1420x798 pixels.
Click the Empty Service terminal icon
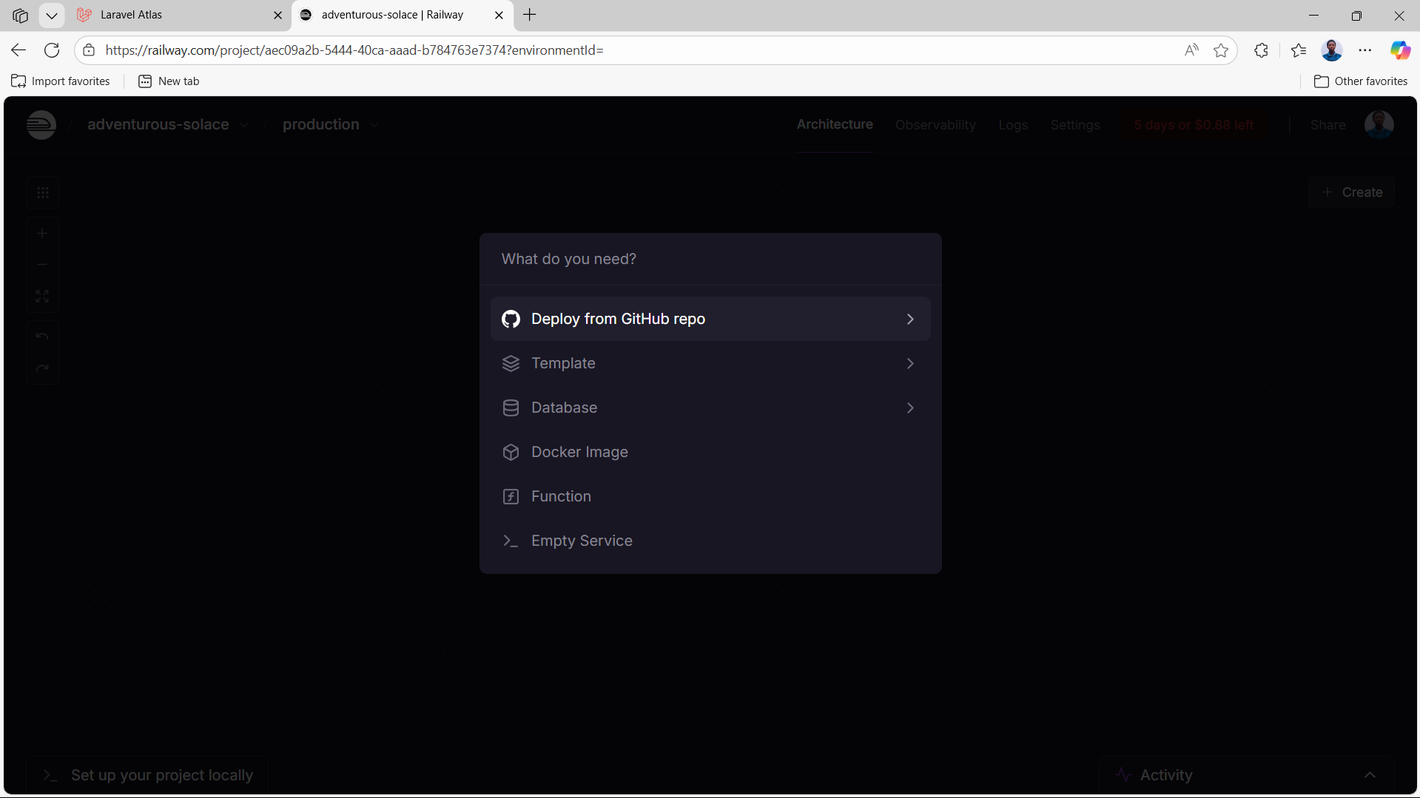511,541
